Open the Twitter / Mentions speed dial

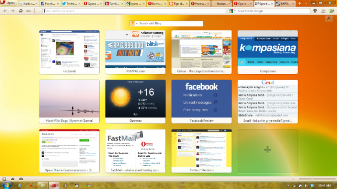pos(202,151)
